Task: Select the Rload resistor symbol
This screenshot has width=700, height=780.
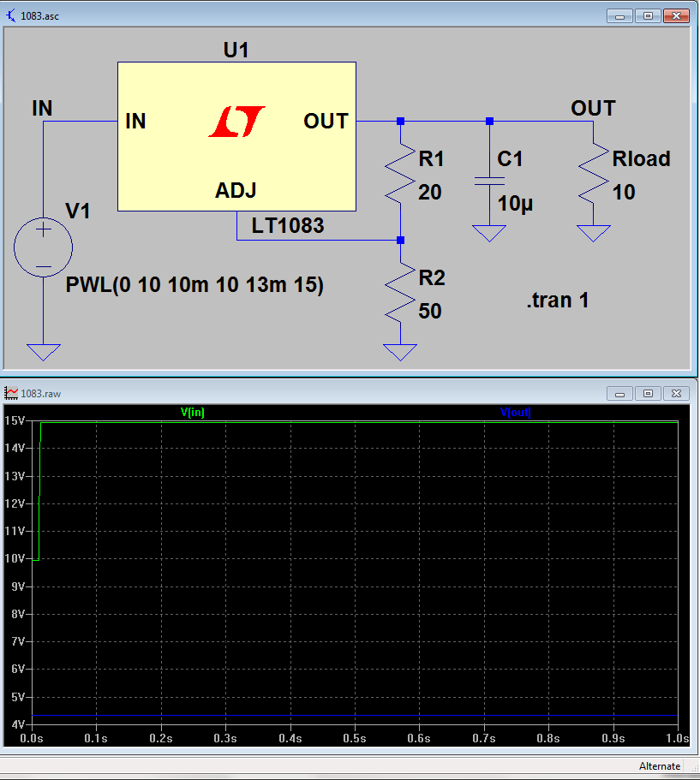Action: coord(594,174)
